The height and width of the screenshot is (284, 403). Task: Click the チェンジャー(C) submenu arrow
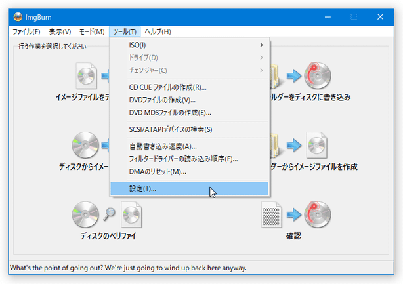click(x=261, y=70)
